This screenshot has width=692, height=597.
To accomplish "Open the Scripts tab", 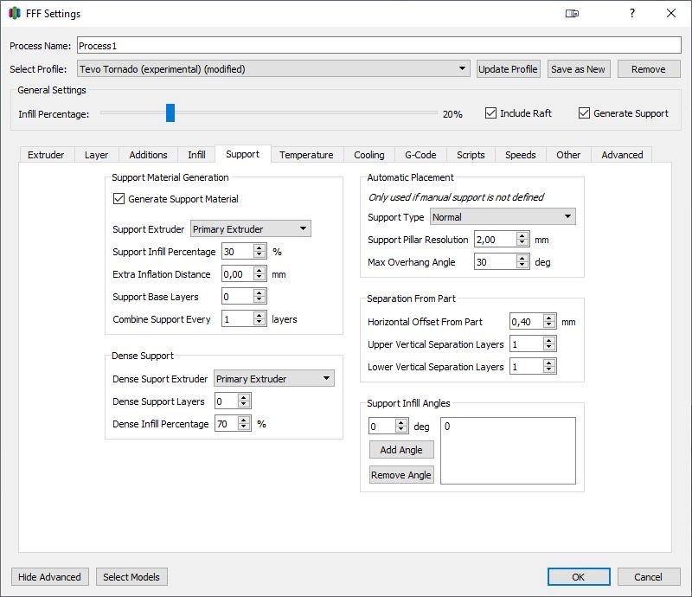I will pyautogui.click(x=471, y=155).
